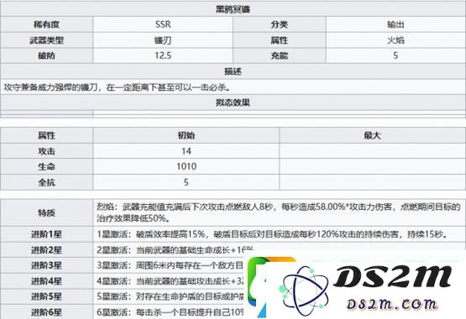Select the 进阶1星 label
Viewport: 466px width, 319px height.
pos(46,234)
